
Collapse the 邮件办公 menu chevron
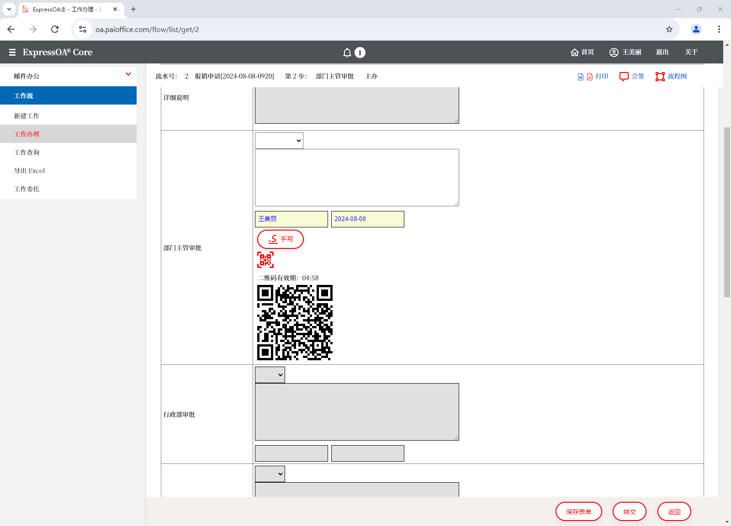[x=128, y=74]
